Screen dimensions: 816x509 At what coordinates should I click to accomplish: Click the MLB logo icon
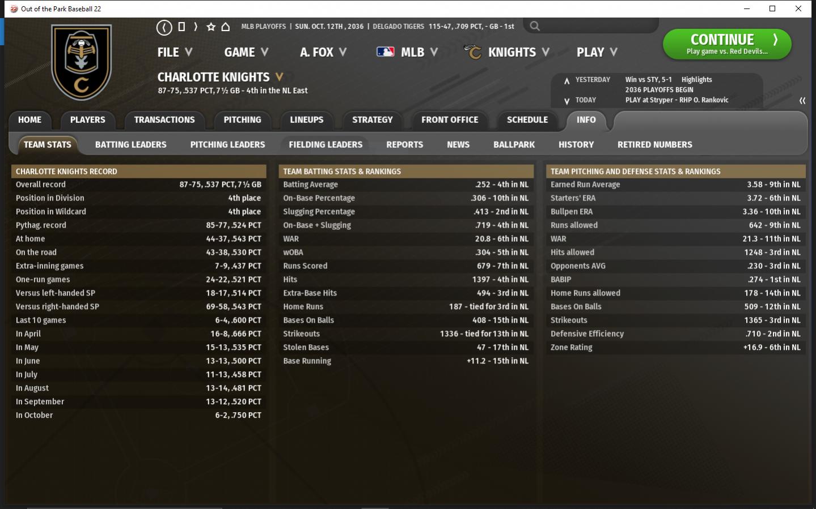(386, 52)
